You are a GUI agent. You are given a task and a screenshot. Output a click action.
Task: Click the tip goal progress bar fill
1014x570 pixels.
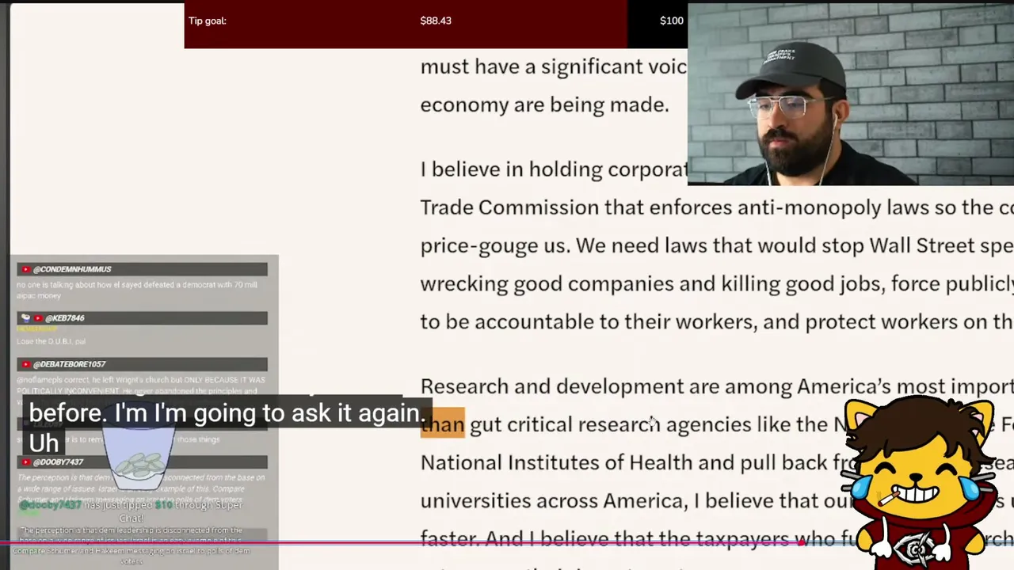pos(406,25)
